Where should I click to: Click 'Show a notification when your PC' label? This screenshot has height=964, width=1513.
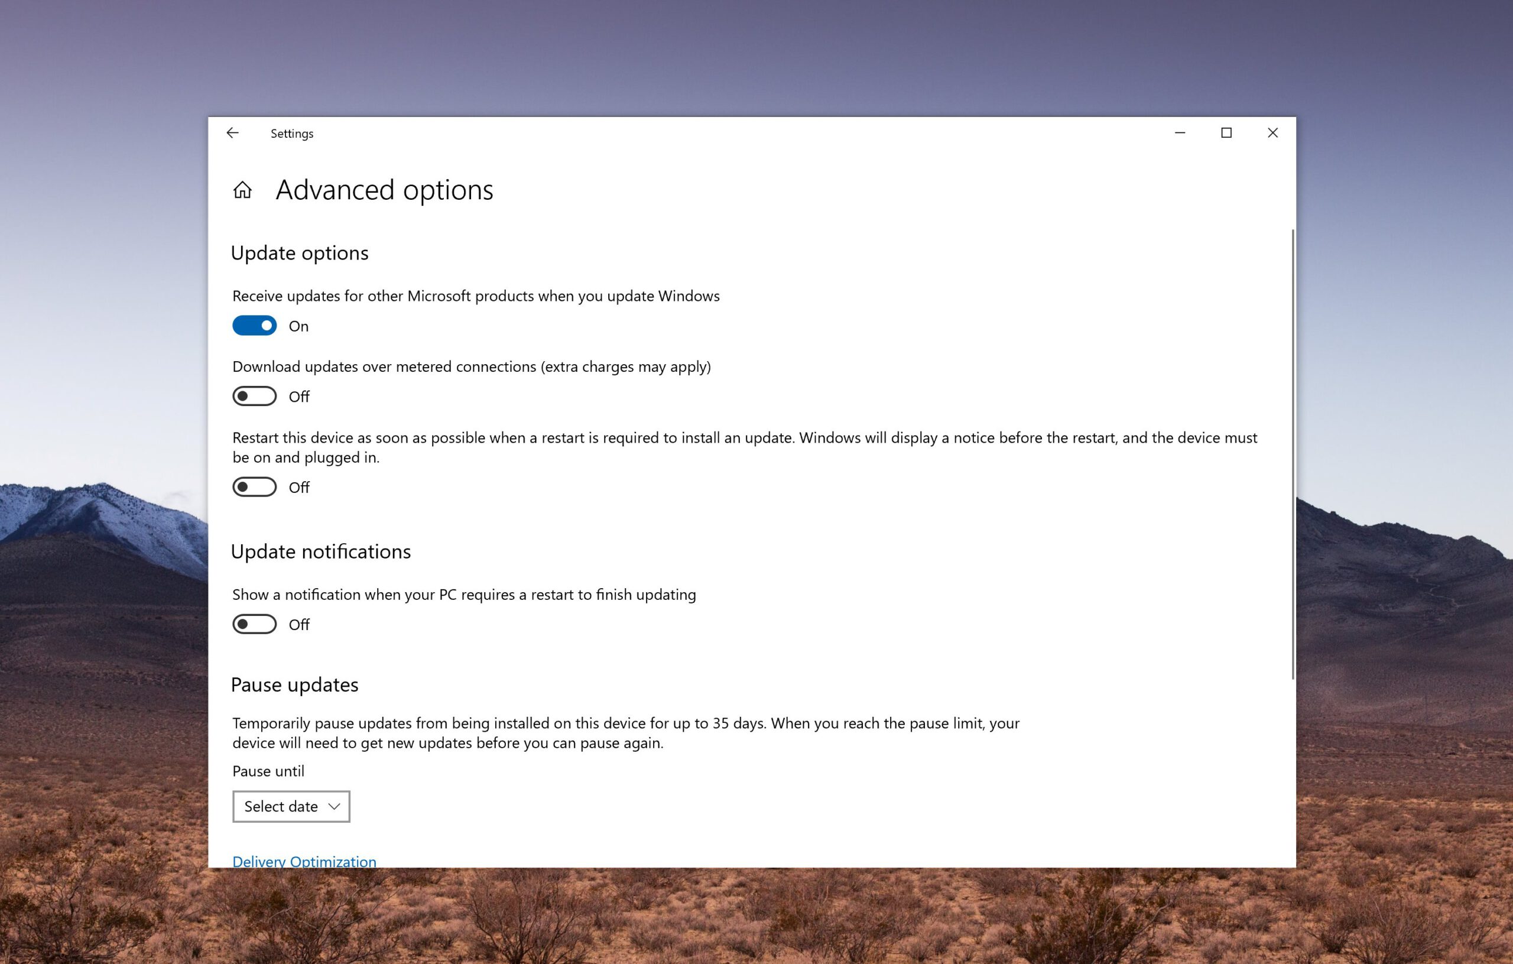[x=465, y=595]
